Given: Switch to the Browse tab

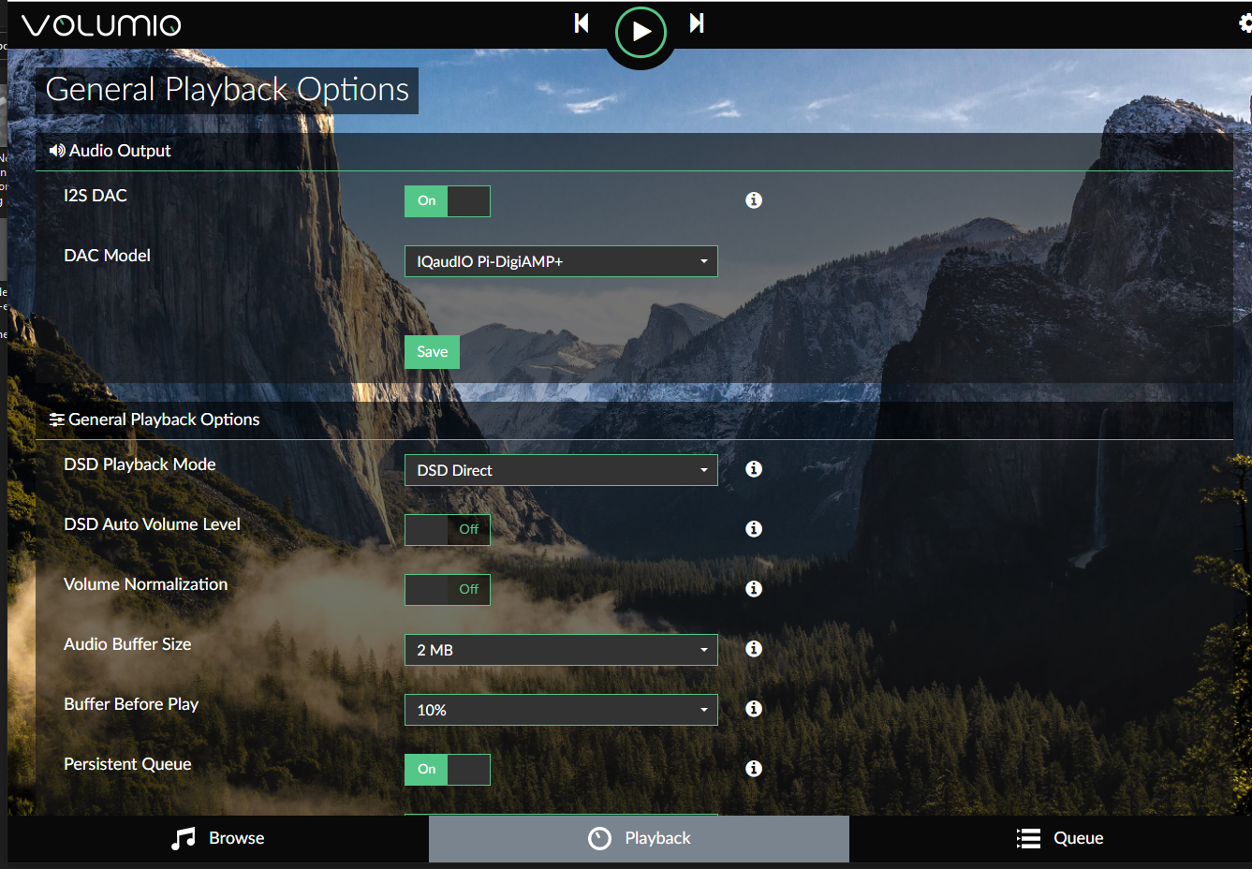Looking at the screenshot, I should (218, 838).
